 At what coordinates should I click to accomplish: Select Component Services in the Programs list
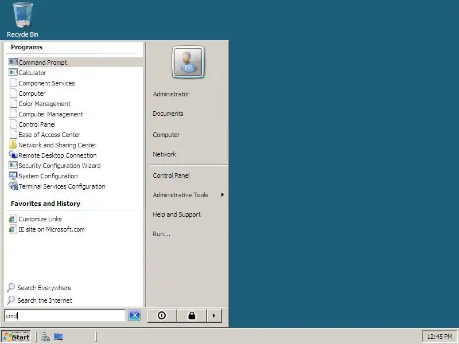tap(46, 83)
